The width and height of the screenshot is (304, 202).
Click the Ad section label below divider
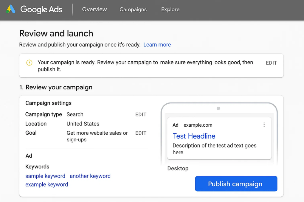pyautogui.click(x=29, y=156)
